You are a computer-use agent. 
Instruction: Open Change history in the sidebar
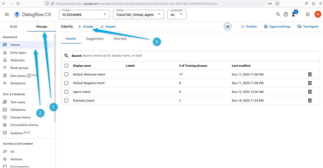pyautogui.click(x=20, y=117)
